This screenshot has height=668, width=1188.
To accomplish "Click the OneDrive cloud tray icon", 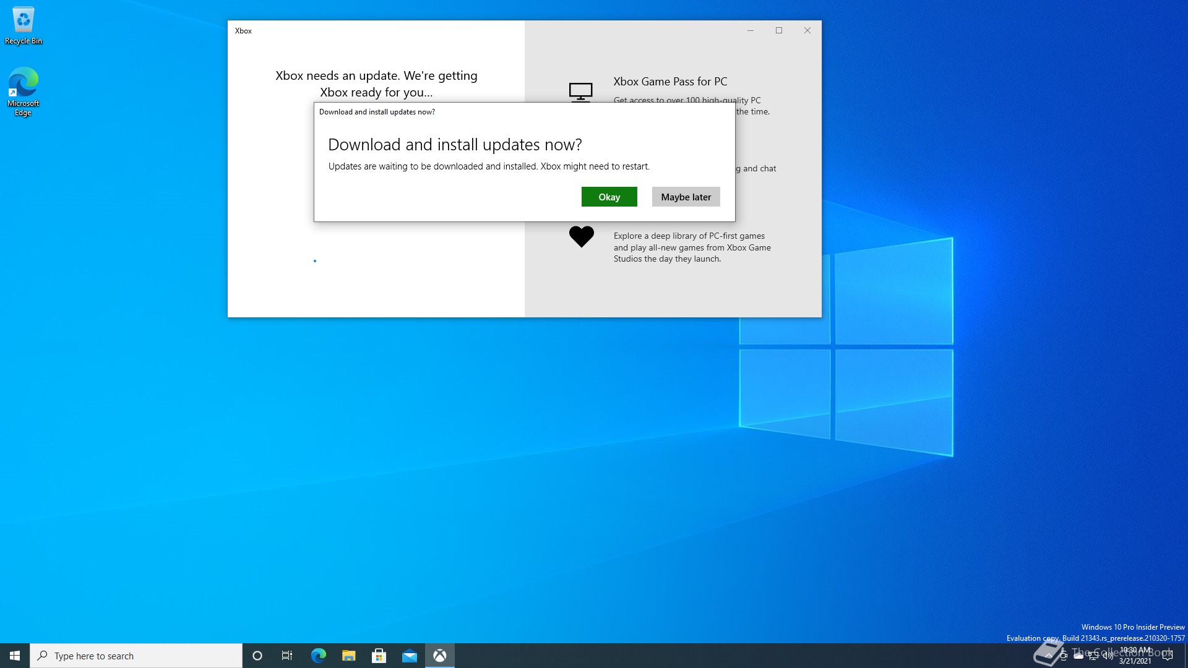I will point(1078,656).
